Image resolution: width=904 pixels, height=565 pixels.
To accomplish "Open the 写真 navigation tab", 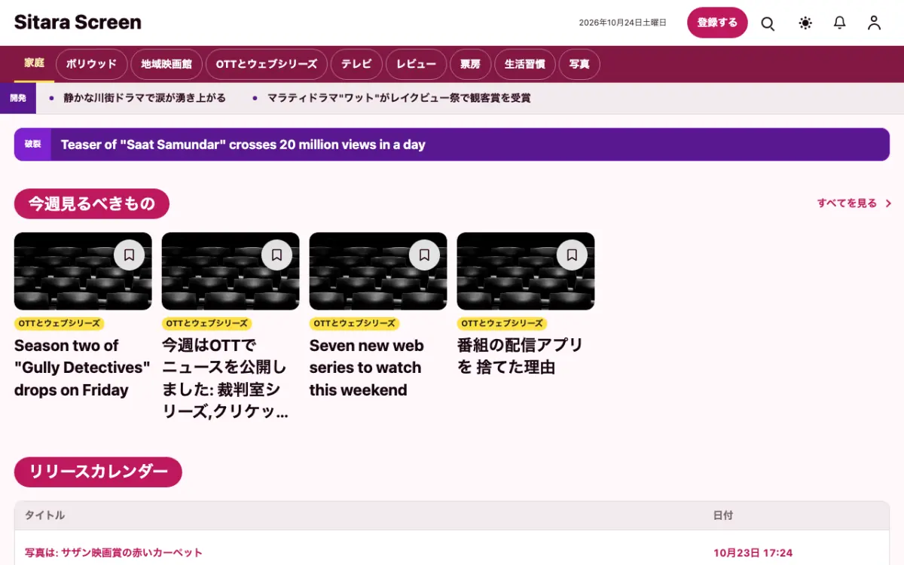I will click(x=579, y=64).
